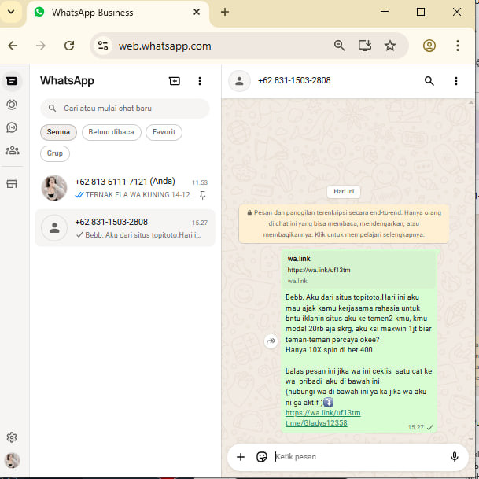Open link t.me/Gladys12358
The height and width of the screenshot is (479, 479).
coord(316,423)
